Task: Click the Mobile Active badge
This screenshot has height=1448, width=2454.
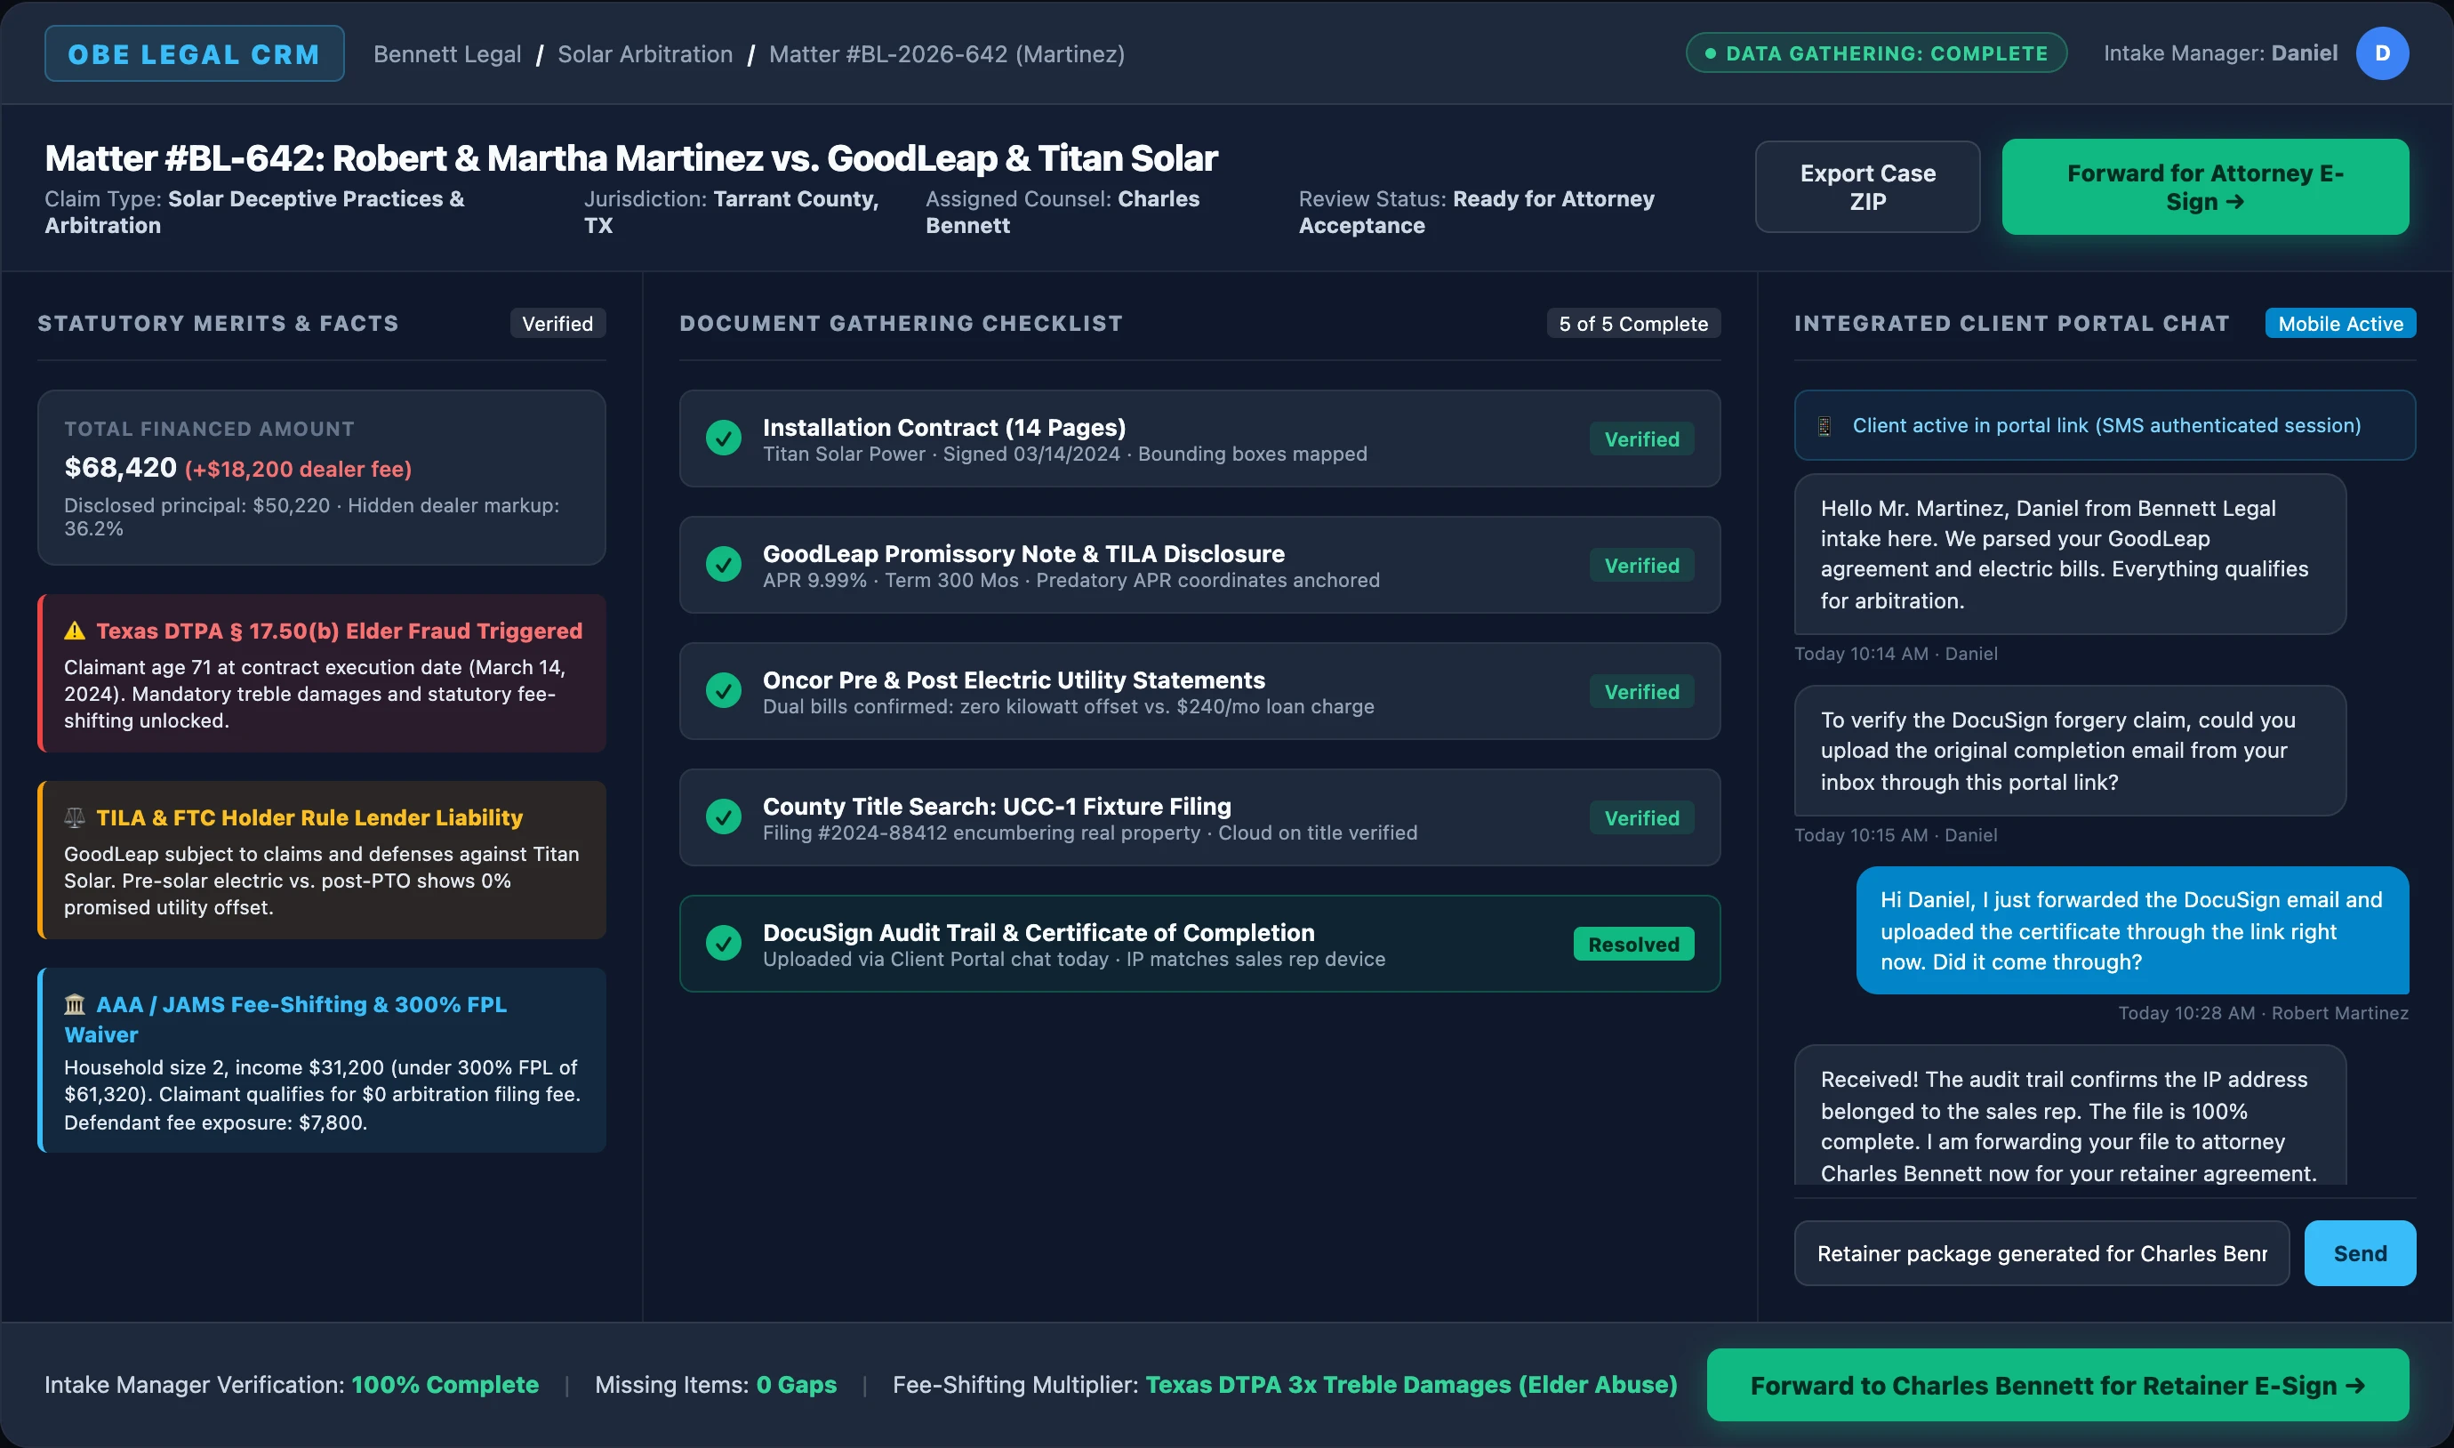Action: pos(2340,323)
